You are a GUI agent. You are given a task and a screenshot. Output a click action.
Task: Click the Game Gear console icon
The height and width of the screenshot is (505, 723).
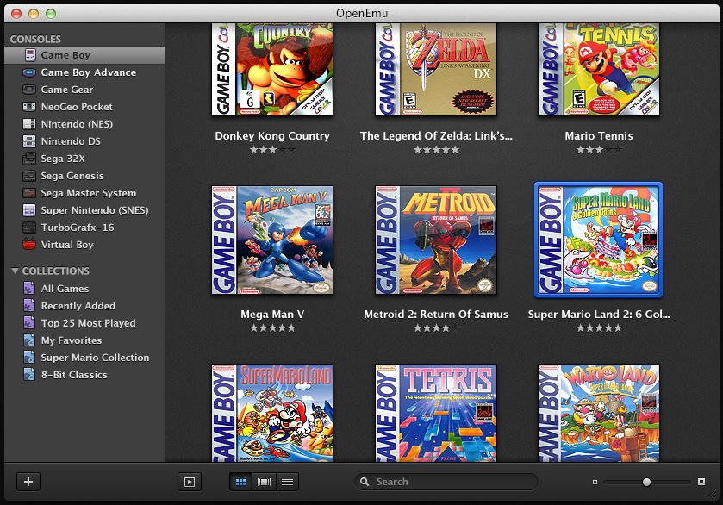click(x=29, y=90)
